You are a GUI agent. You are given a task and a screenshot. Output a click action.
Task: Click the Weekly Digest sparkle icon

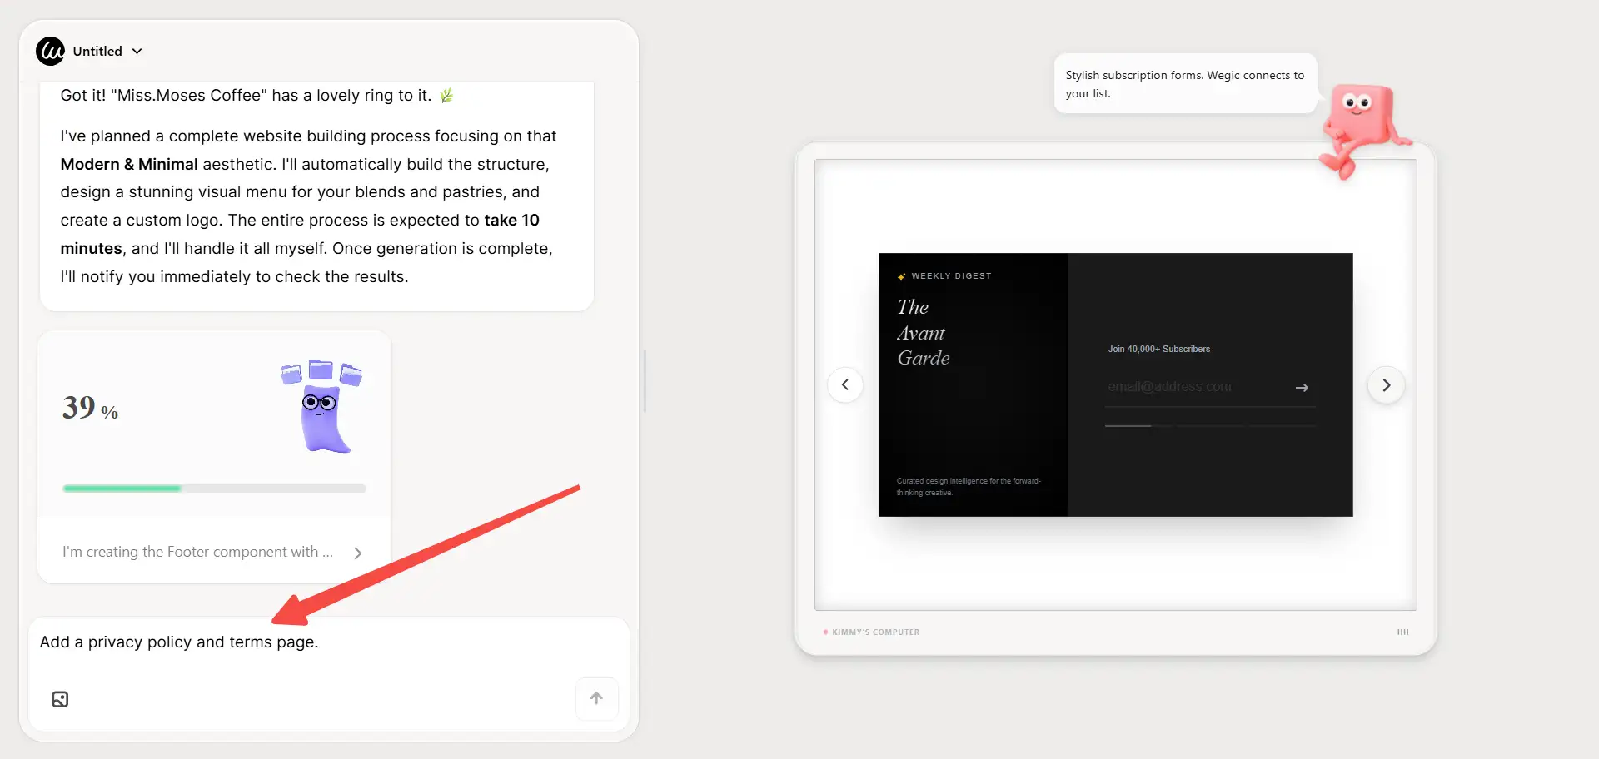tap(901, 276)
